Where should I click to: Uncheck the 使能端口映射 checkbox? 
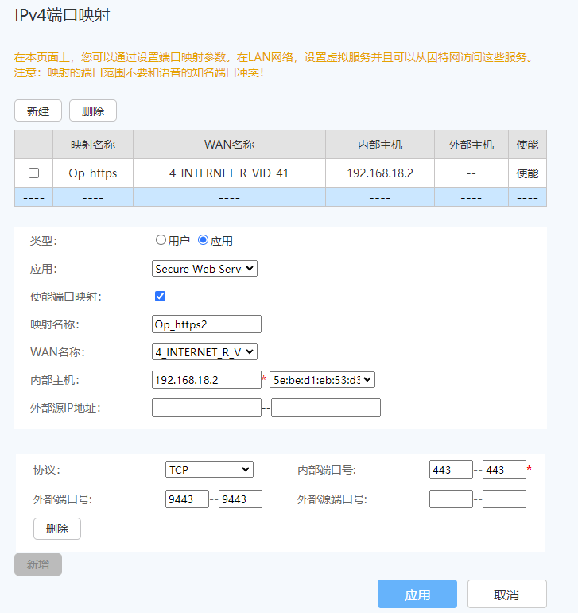click(x=160, y=296)
